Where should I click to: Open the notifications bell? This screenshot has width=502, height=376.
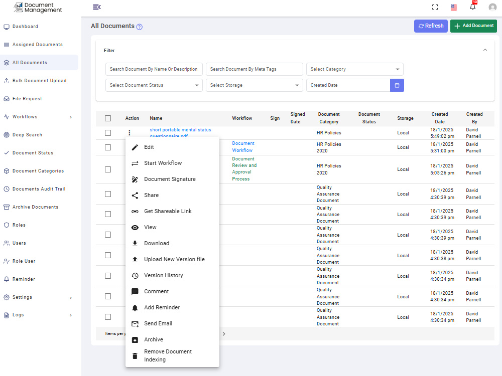(x=472, y=7)
